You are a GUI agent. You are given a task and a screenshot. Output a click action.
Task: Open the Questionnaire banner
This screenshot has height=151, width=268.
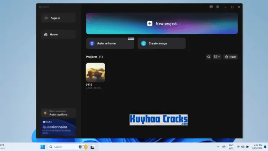(58, 128)
